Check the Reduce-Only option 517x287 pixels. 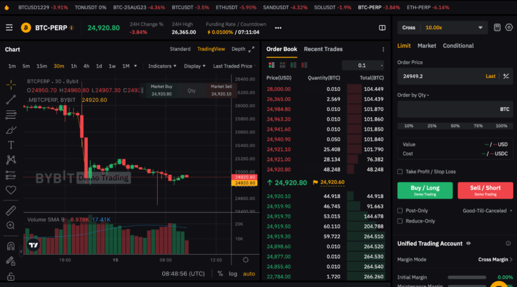click(x=401, y=221)
